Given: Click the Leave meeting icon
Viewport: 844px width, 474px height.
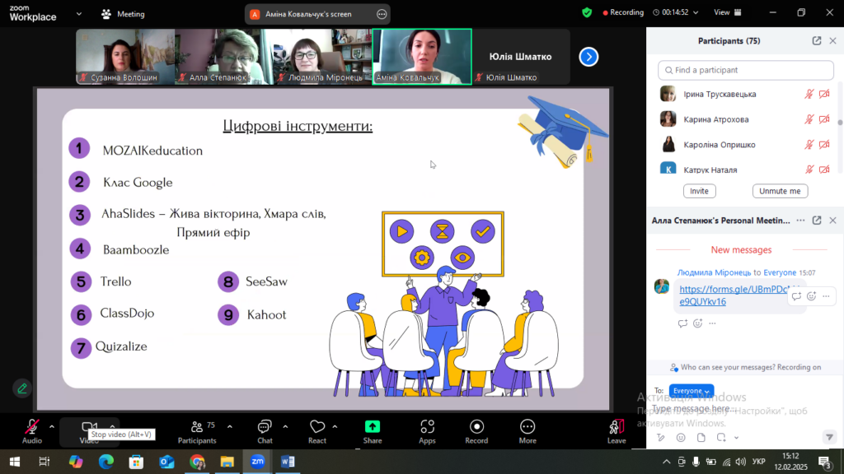Looking at the screenshot, I should click(x=617, y=430).
